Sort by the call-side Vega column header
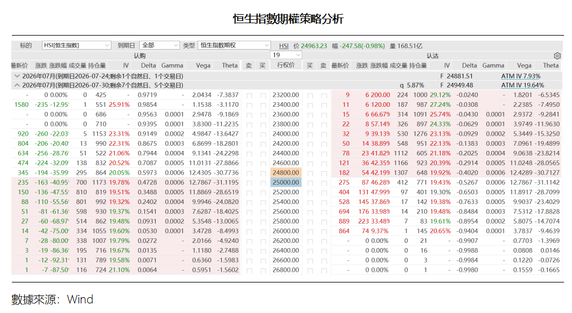The image size is (572, 313). [203, 66]
